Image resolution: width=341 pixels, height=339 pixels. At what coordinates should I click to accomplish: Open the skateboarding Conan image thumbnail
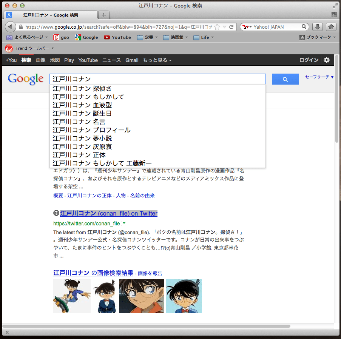coord(72,296)
